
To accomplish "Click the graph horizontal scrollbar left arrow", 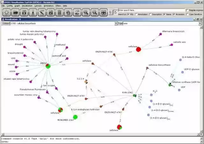I will [x=3, y=134].
